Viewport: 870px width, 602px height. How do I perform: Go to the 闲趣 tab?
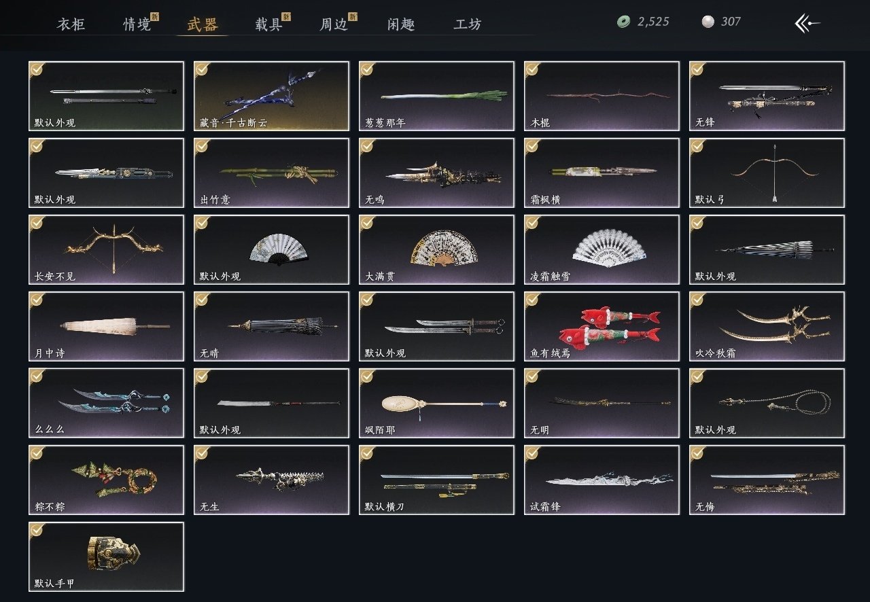coord(402,24)
